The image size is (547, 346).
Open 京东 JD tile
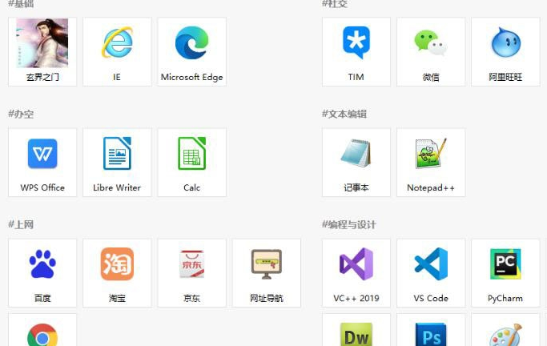click(x=192, y=273)
